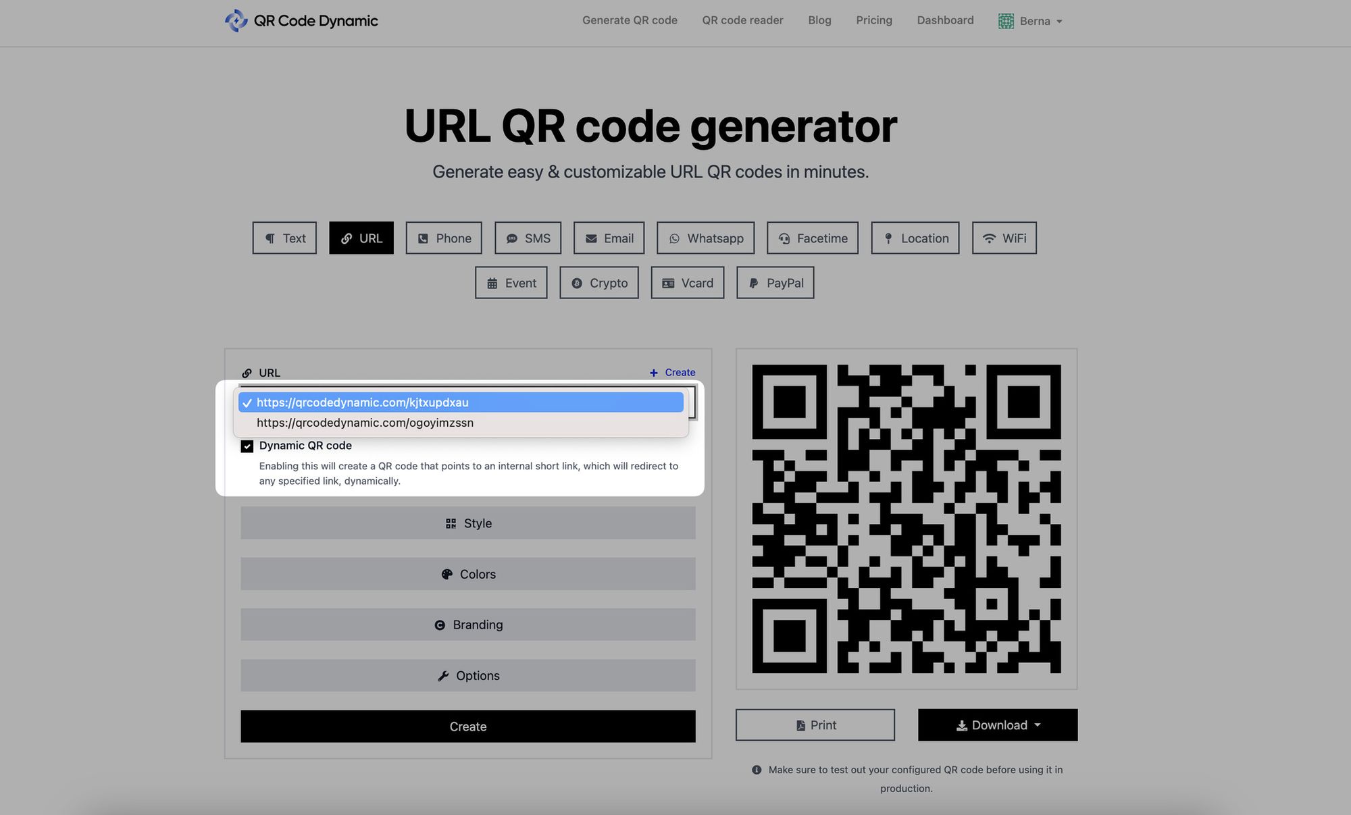1351x815 pixels.
Task: Select the URL menu tab
Action: click(x=361, y=237)
